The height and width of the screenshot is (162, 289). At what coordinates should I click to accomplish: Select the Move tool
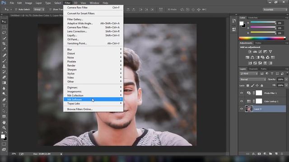pyautogui.click(x=4, y=22)
